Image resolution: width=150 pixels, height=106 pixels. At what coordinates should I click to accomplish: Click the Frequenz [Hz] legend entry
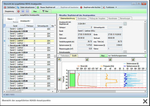click(x=107, y=66)
